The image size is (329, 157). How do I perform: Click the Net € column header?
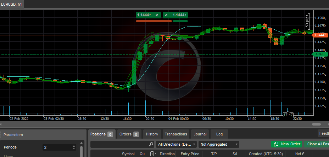tap(300, 154)
